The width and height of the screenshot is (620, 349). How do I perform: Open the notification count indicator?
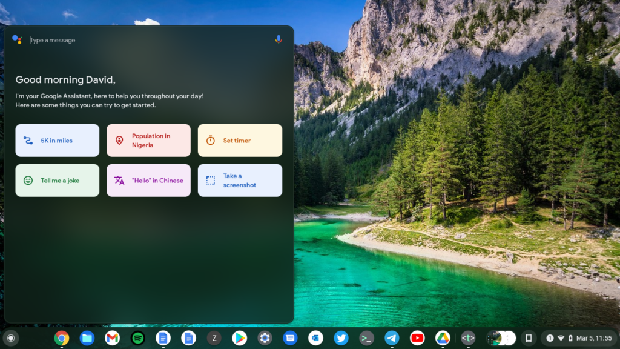tap(550, 338)
